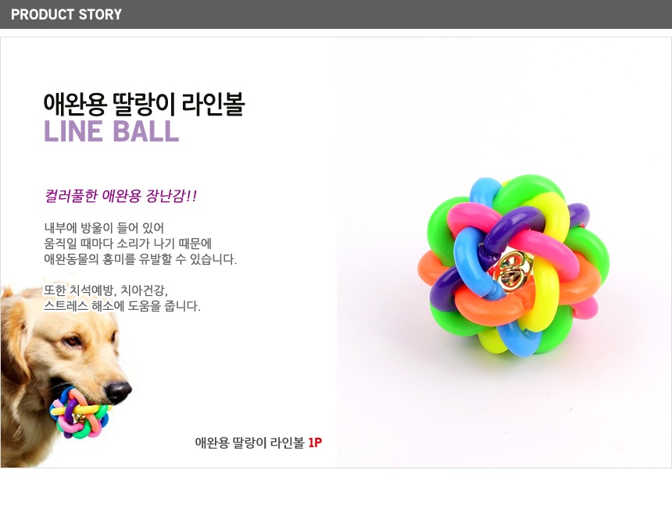Click the purple LINE BALL heading
Image resolution: width=672 pixels, height=516 pixels.
click(x=112, y=131)
